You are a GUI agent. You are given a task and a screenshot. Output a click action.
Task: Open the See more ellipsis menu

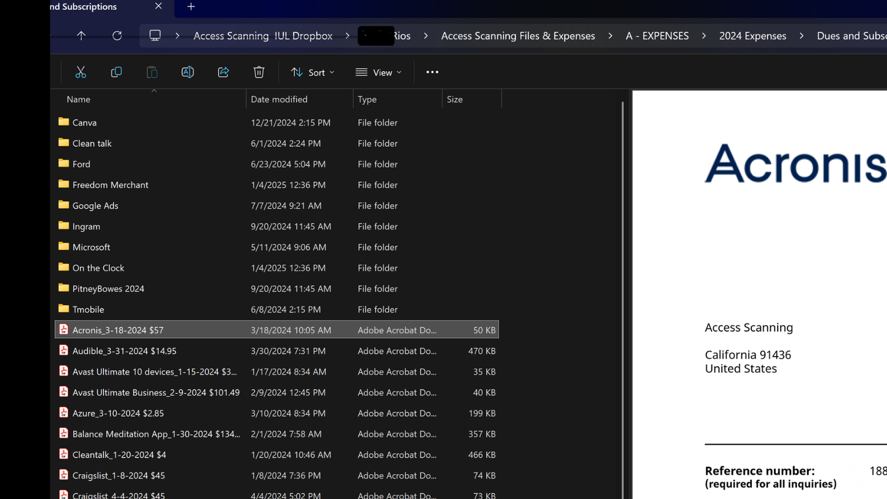click(432, 72)
